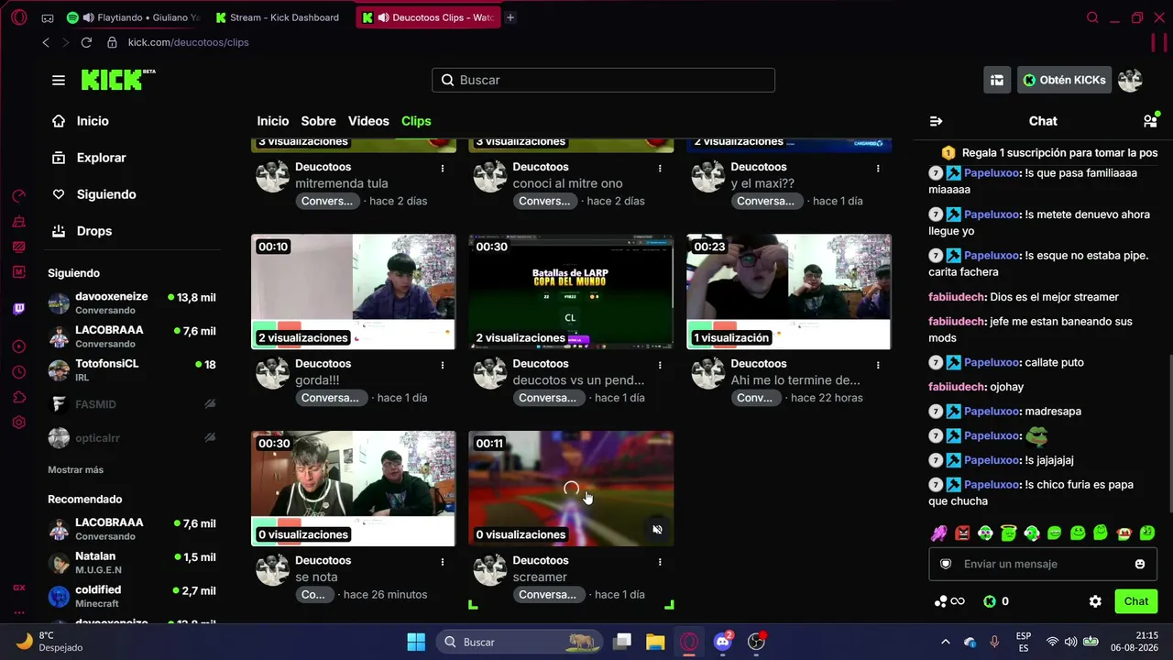Open the emoji picker in chat input
This screenshot has width=1173, height=660.
1140,564
